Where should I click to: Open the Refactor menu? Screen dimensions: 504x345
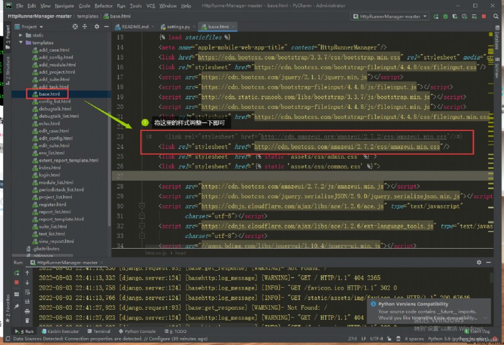click(103, 6)
